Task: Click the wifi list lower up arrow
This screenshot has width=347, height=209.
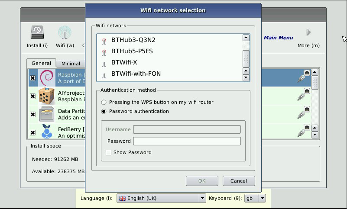Action: [x=246, y=71]
